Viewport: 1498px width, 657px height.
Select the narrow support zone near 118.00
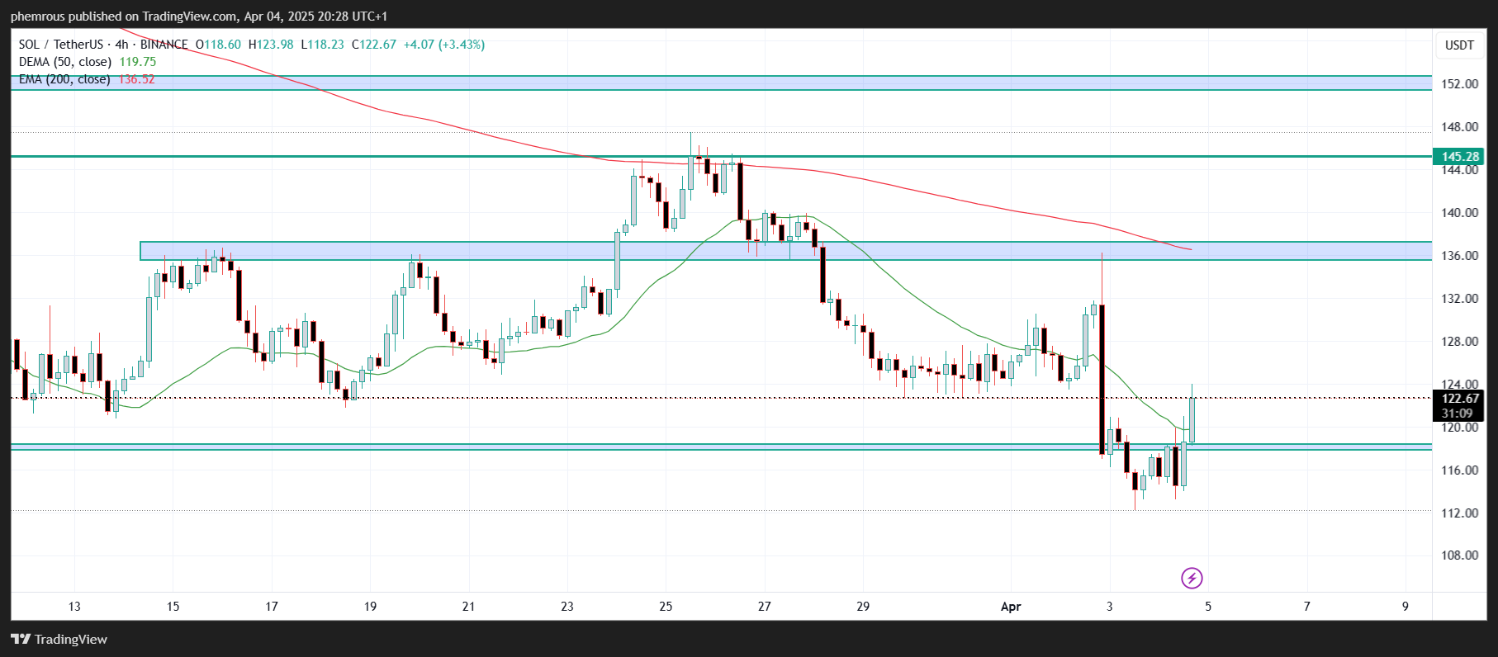pos(578,447)
